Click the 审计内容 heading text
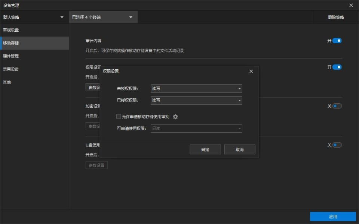This screenshot has width=359, height=224. pyautogui.click(x=93, y=41)
